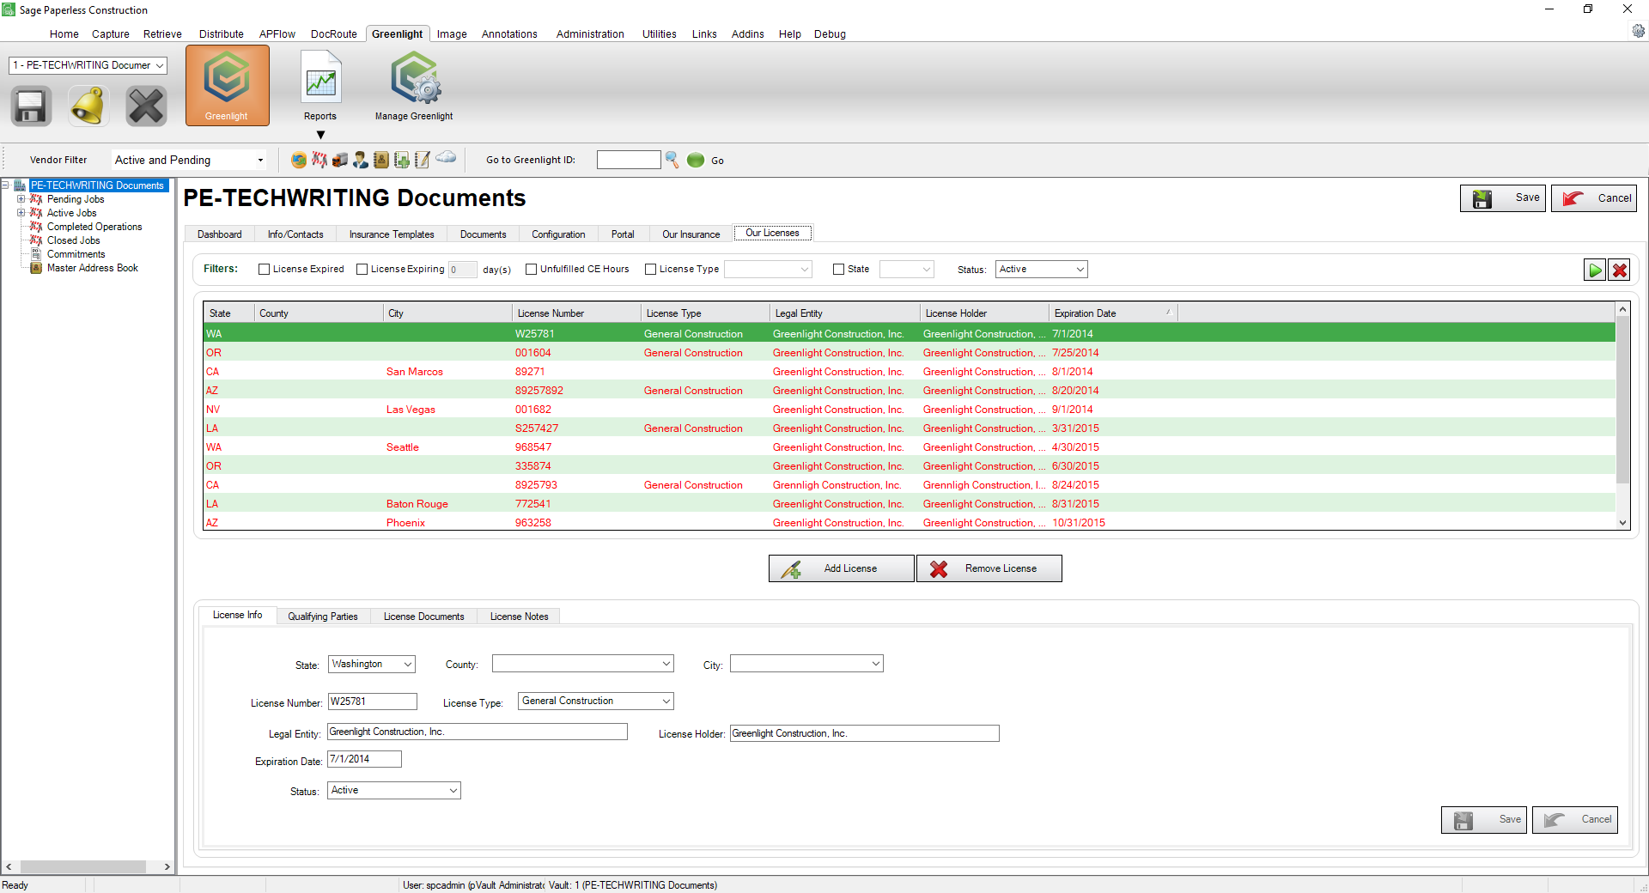Open the Reports ribbon icon
The width and height of the screenshot is (1649, 893).
pyautogui.click(x=320, y=86)
